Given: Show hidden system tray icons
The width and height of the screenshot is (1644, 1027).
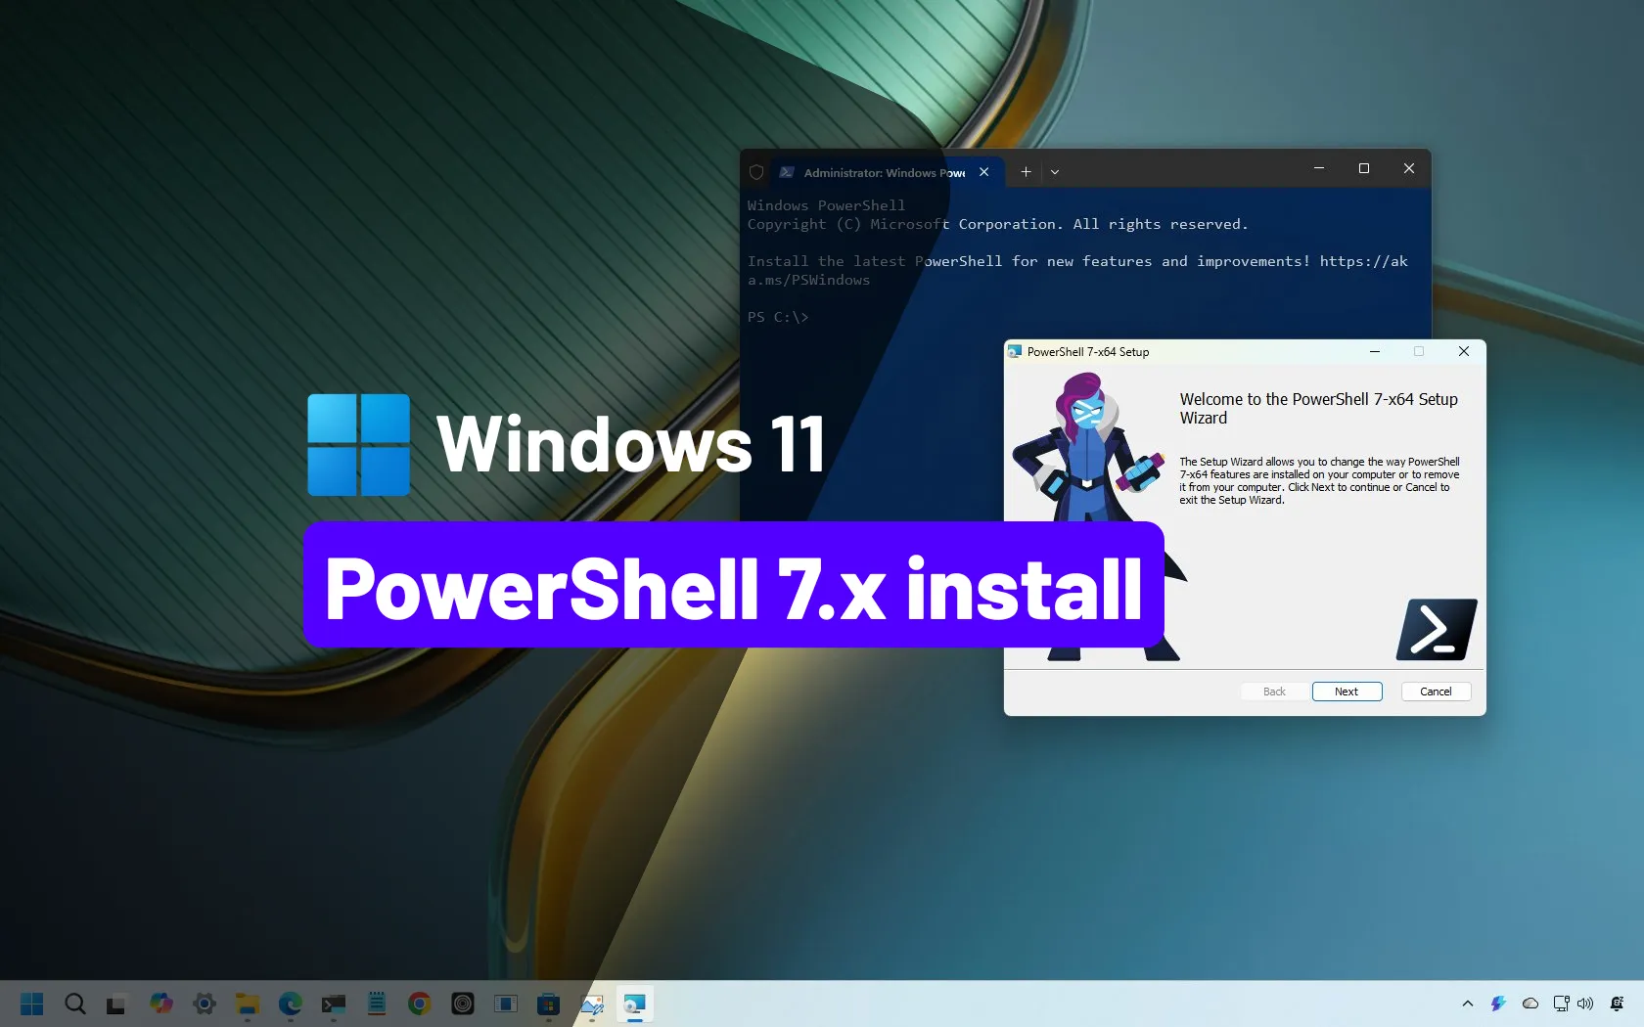Looking at the screenshot, I should 1467,1004.
